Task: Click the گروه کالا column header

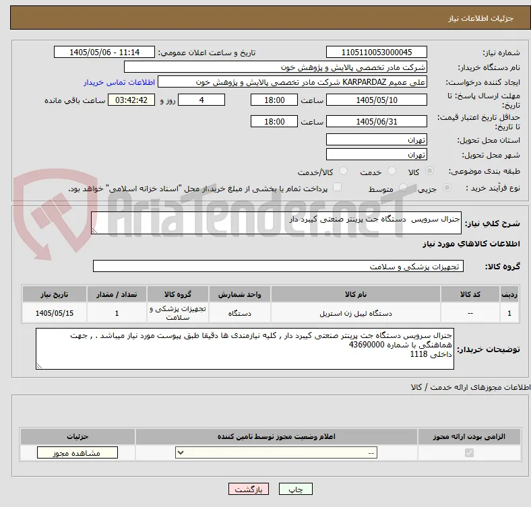Action: [x=177, y=294]
